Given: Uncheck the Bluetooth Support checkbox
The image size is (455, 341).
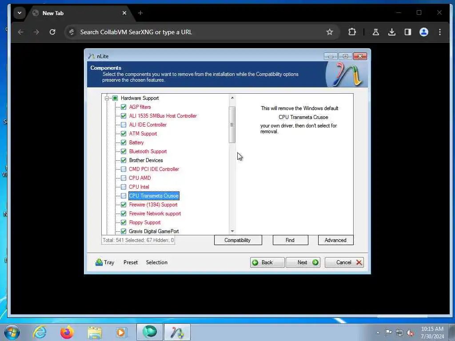Looking at the screenshot, I should [x=124, y=151].
